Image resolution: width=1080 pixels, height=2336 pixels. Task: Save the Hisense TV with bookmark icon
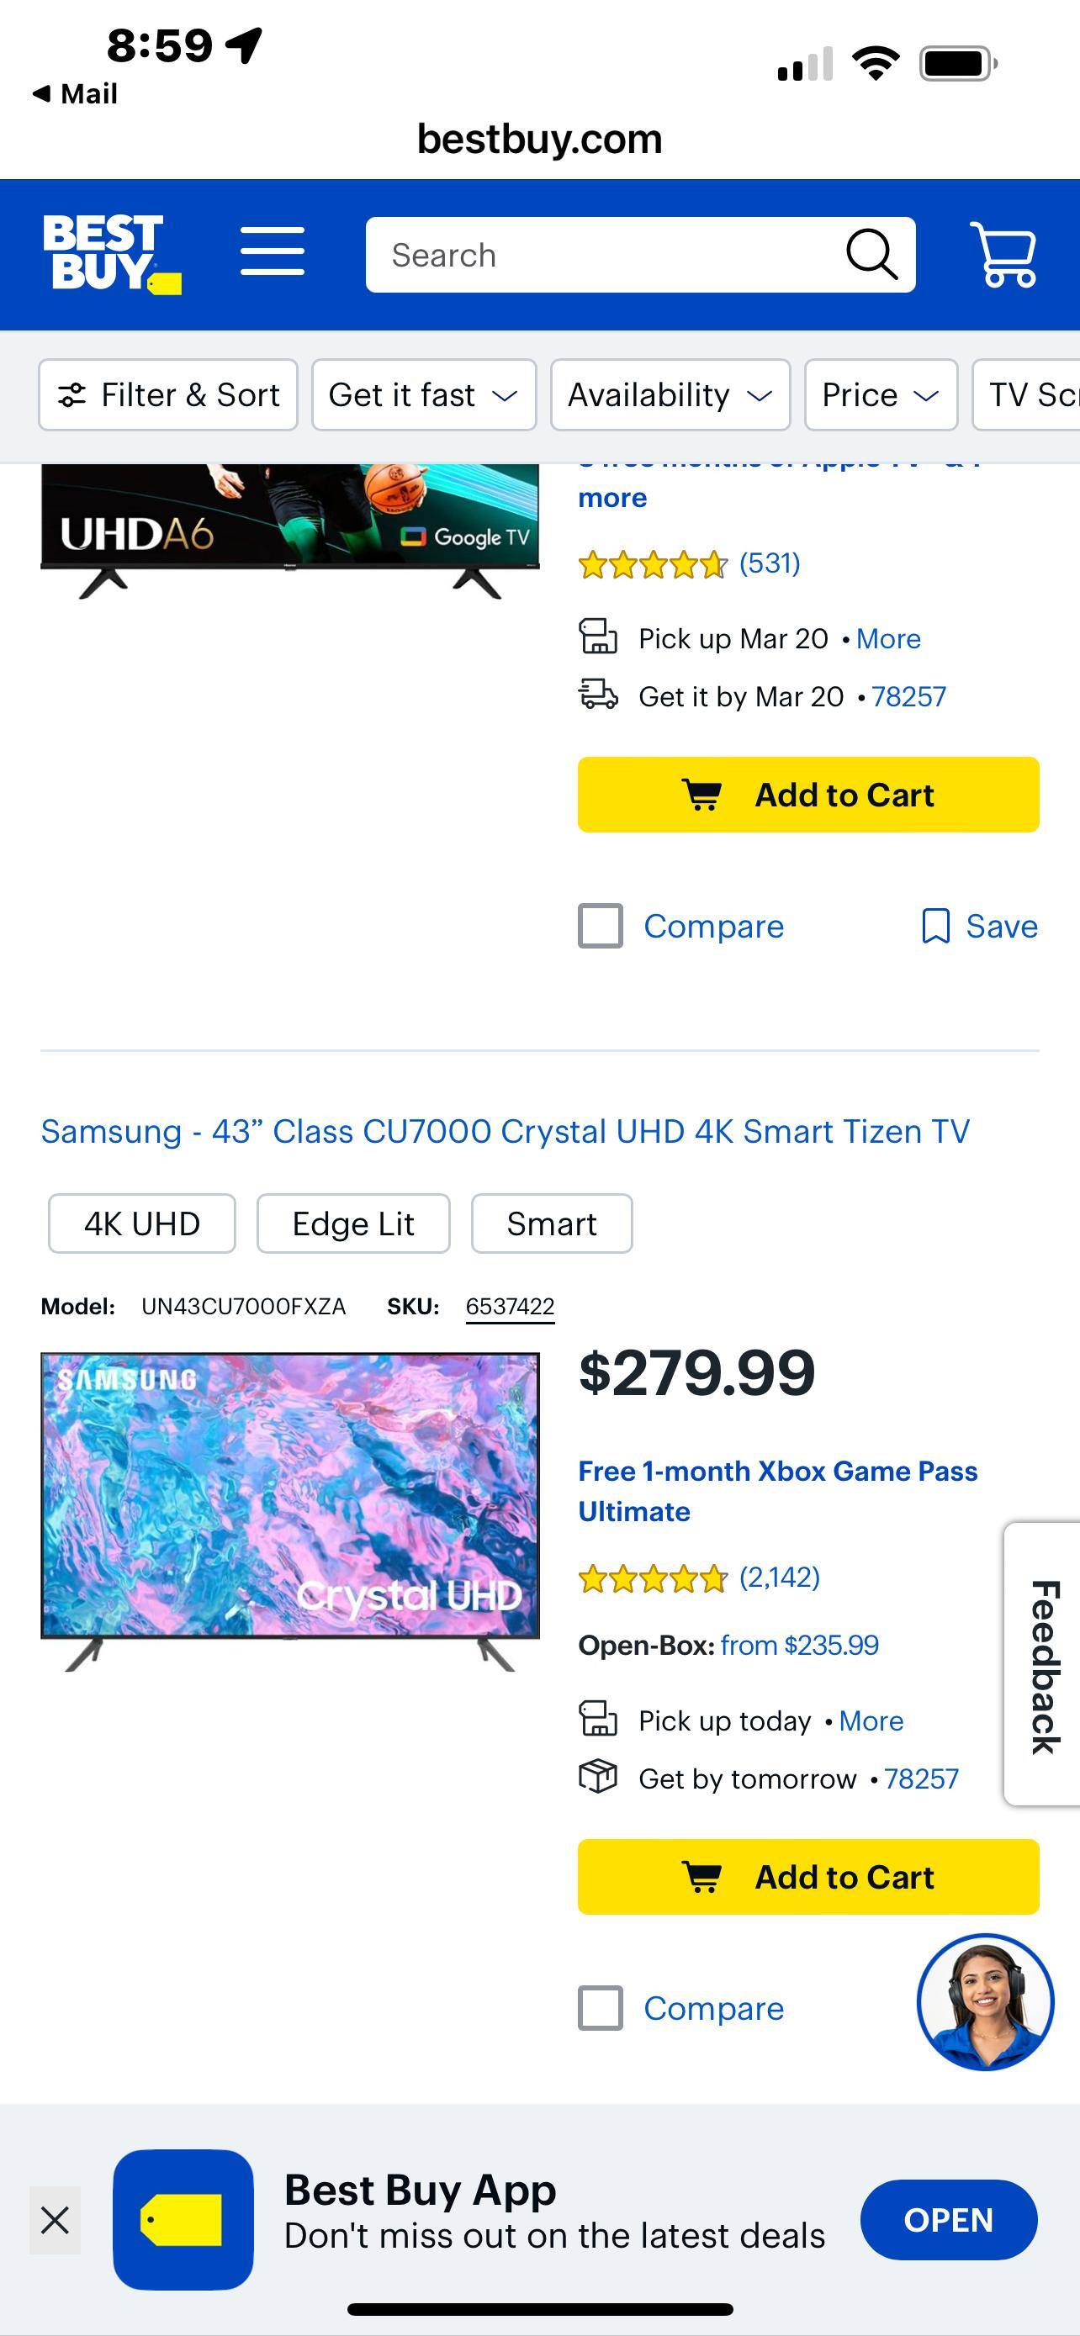pos(979,926)
